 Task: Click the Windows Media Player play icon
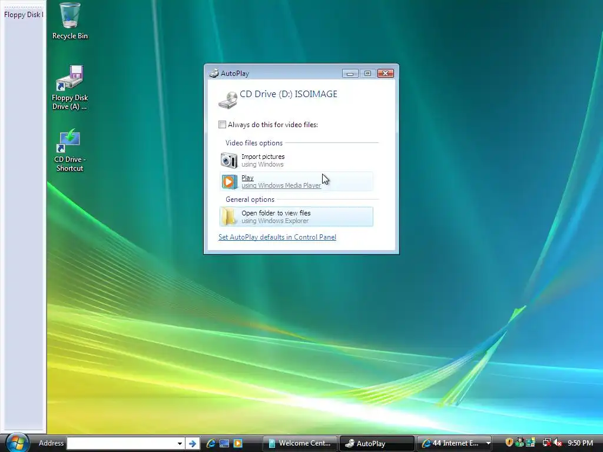pyautogui.click(x=229, y=181)
